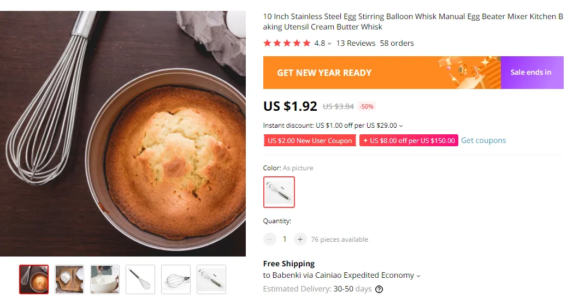Screen dimensions: 579x304
Task: Open the Cainiao shipping method dropdown
Action: point(418,276)
